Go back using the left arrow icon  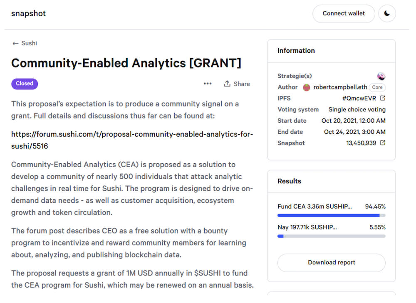(x=15, y=44)
